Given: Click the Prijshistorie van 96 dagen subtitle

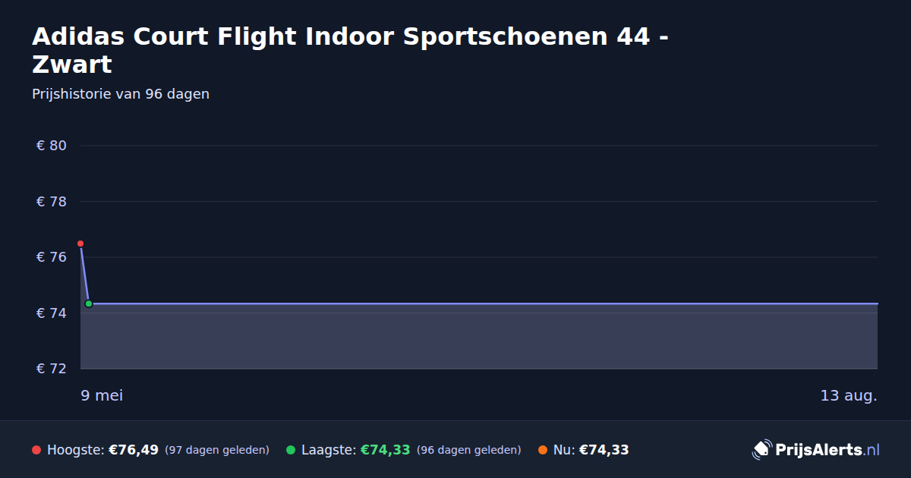Looking at the screenshot, I should pyautogui.click(x=121, y=94).
